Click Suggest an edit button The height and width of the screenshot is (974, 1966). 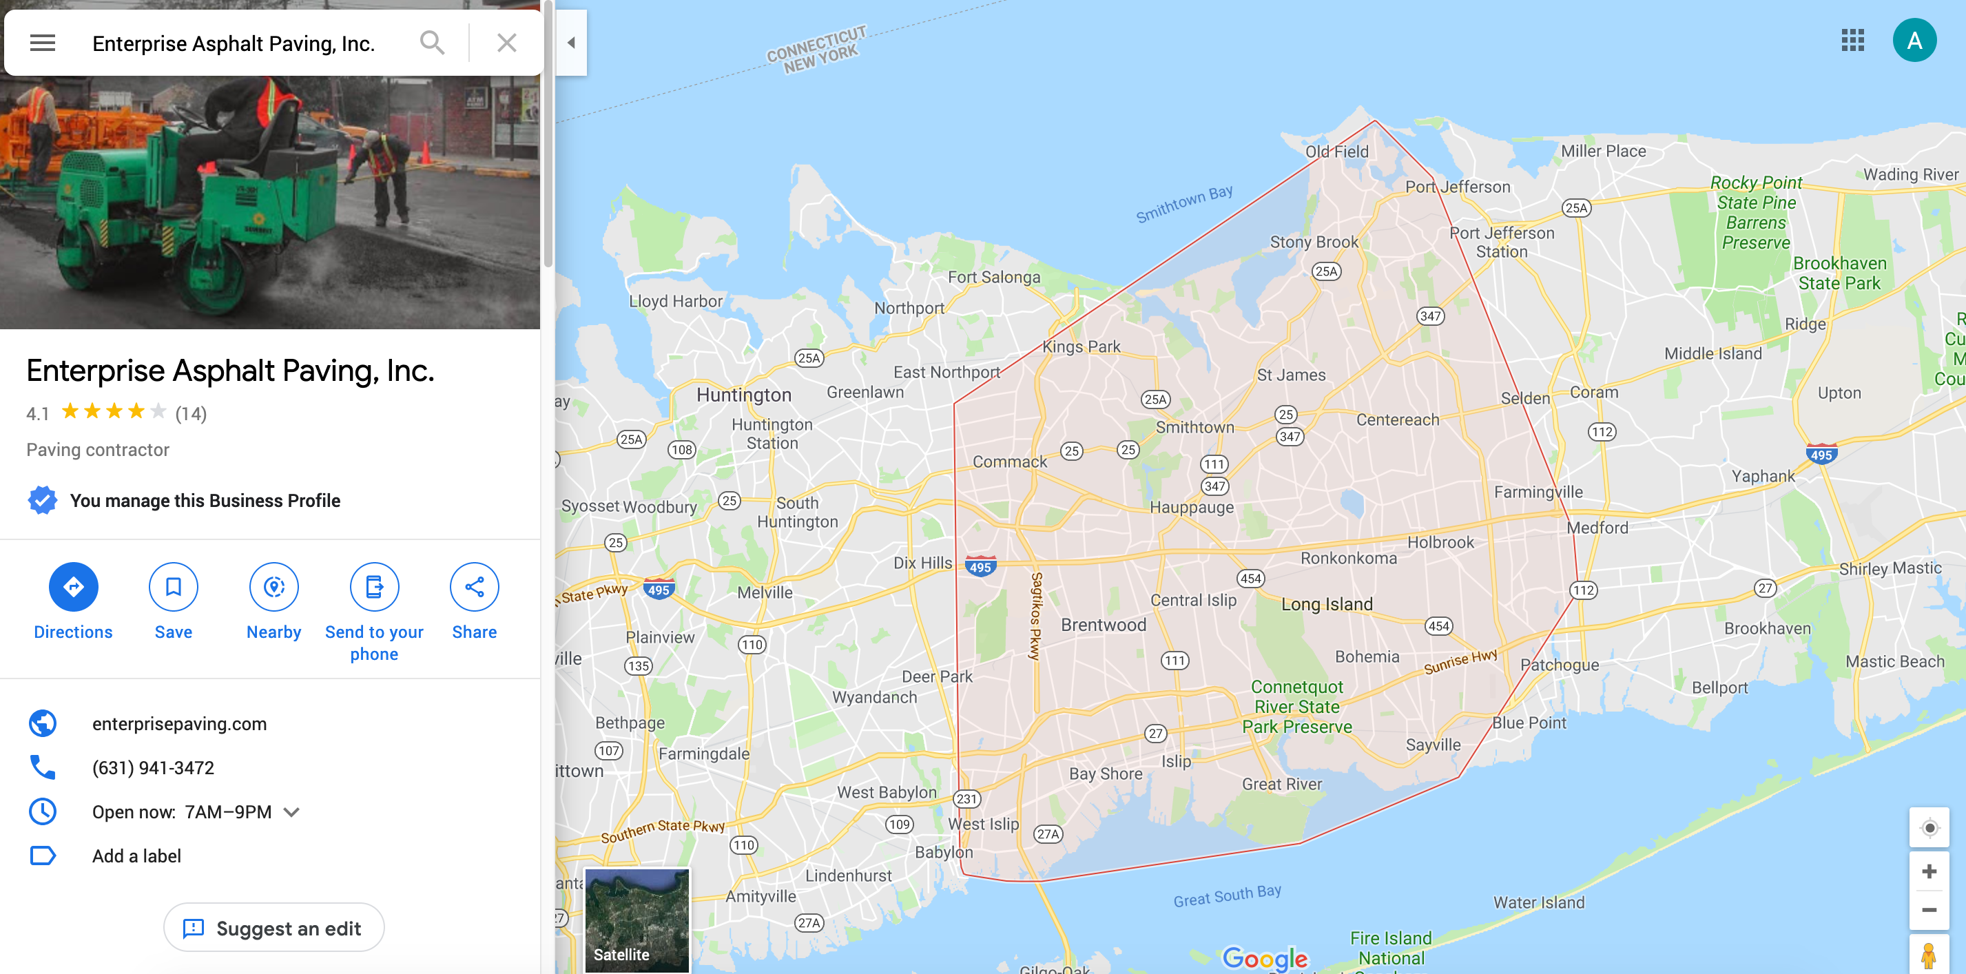(x=274, y=929)
